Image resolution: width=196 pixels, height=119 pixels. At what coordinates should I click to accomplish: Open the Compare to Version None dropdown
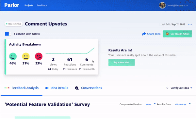pos(150,104)
